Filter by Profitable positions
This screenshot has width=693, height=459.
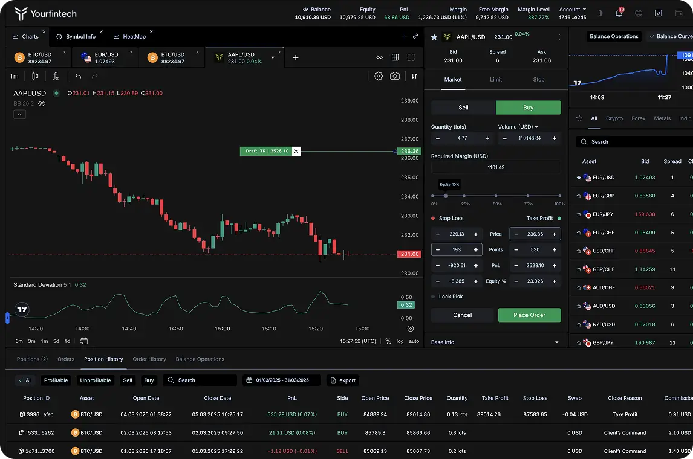[56, 380]
